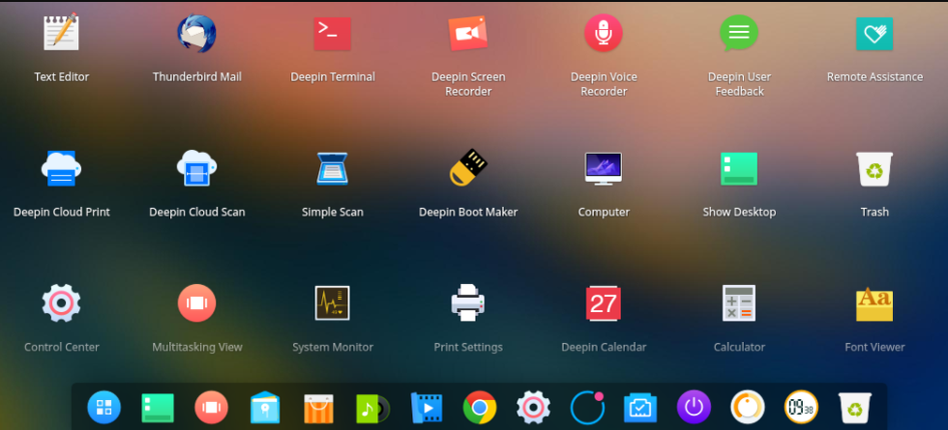Open Multitasking View in the launcher grid
The height and width of the screenshot is (430, 948).
click(197, 303)
